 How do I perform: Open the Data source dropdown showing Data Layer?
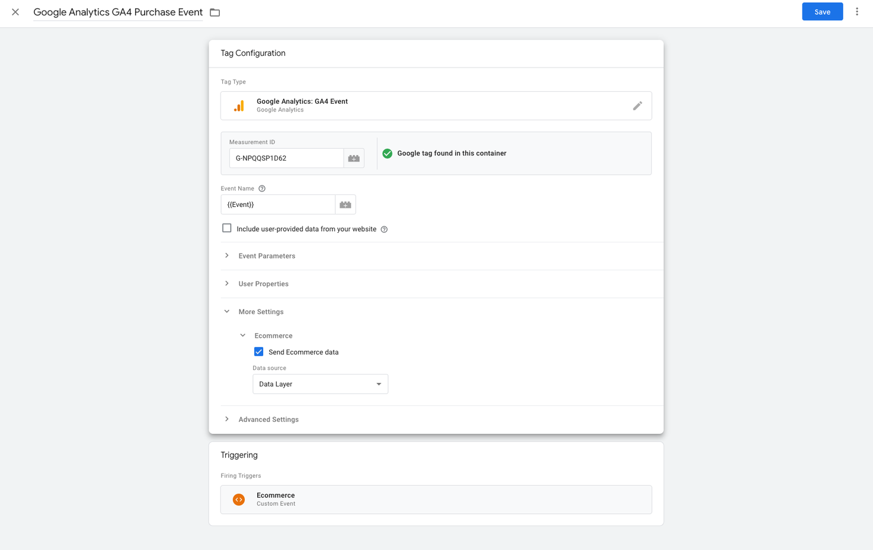[x=320, y=384]
